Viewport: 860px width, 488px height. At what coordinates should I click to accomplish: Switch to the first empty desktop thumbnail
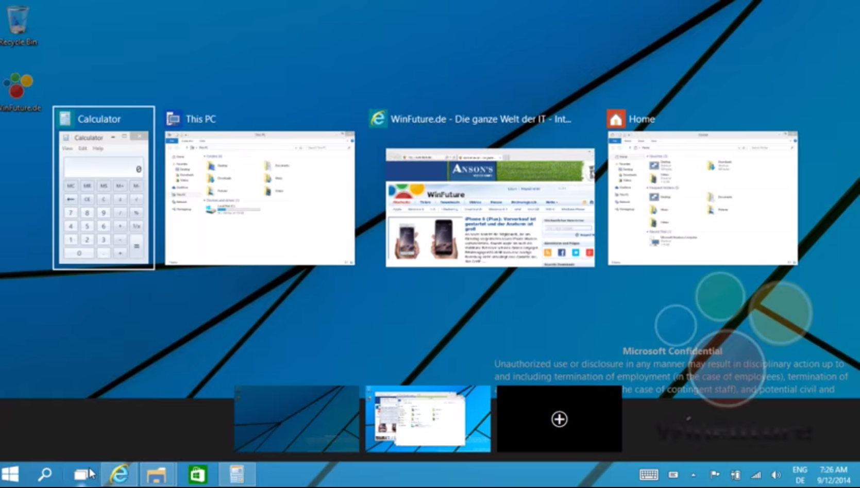(x=297, y=419)
